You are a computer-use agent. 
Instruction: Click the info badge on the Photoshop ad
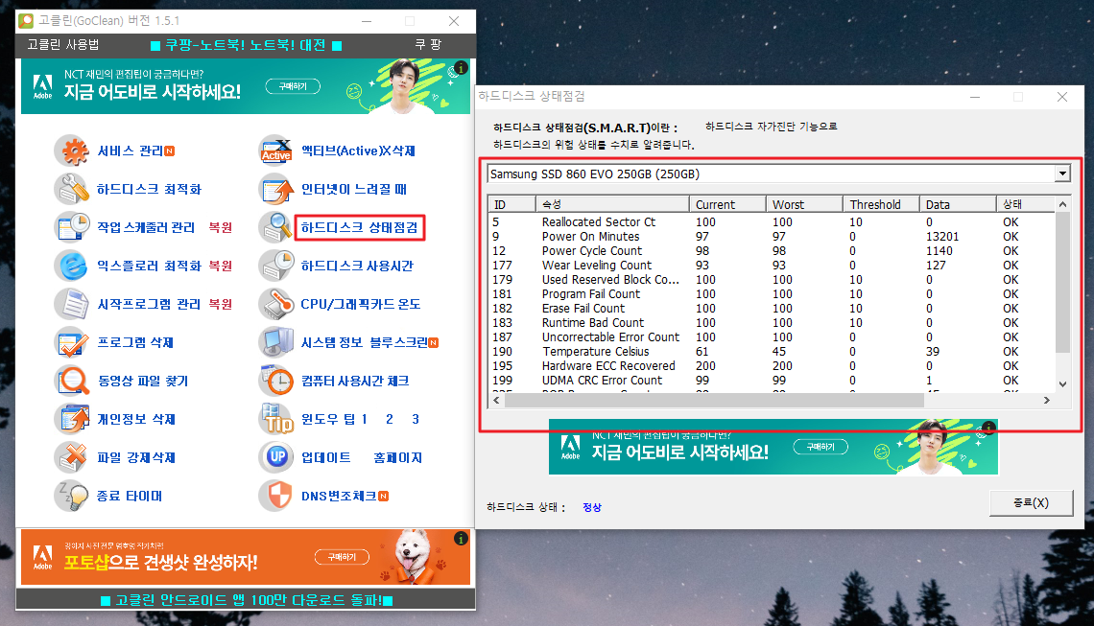pos(461,538)
